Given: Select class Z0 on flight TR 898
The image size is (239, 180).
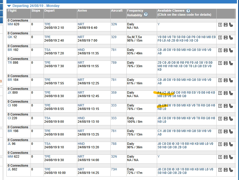Looking at the screenshot, I should tap(159, 63).
